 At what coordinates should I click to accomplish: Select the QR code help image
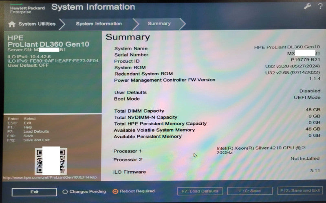(51, 161)
